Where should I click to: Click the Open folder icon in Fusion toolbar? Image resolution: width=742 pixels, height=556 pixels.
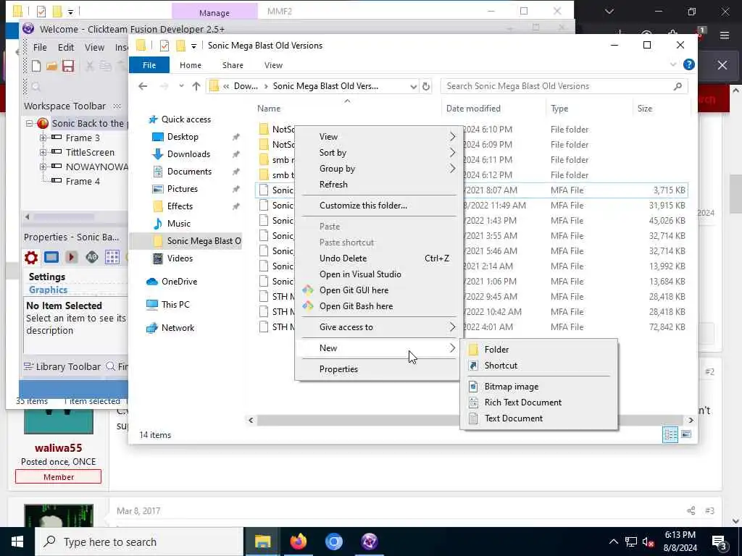[x=51, y=66]
